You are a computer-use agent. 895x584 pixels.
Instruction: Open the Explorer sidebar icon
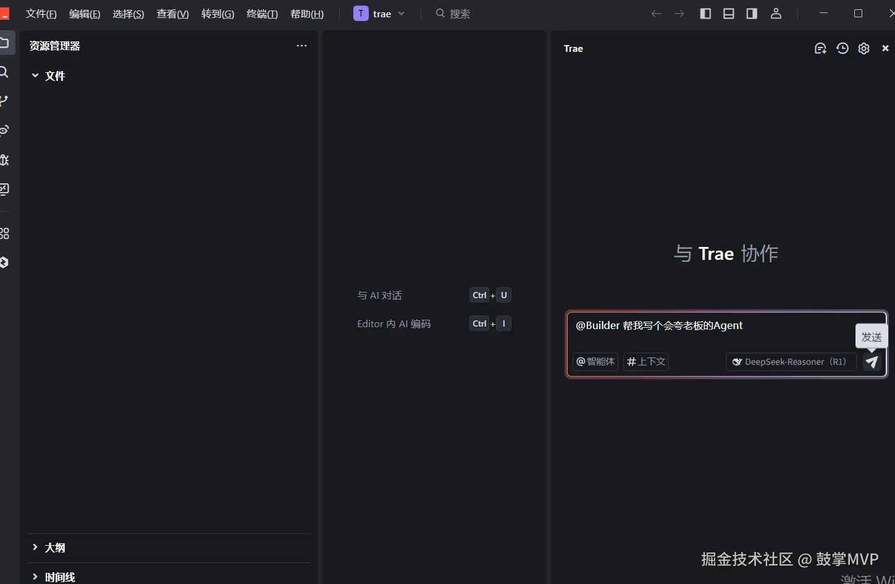(4, 42)
